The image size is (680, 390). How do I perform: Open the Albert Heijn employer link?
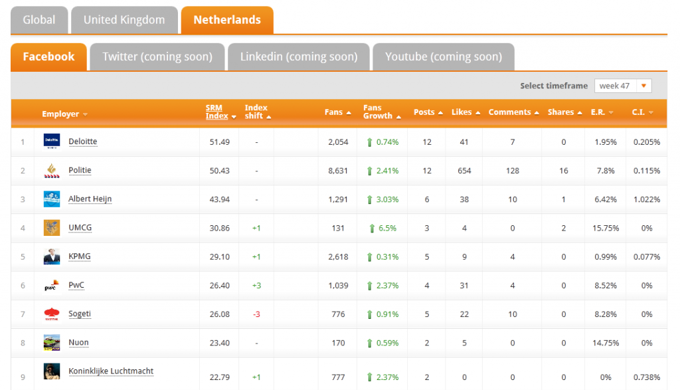[90, 199]
